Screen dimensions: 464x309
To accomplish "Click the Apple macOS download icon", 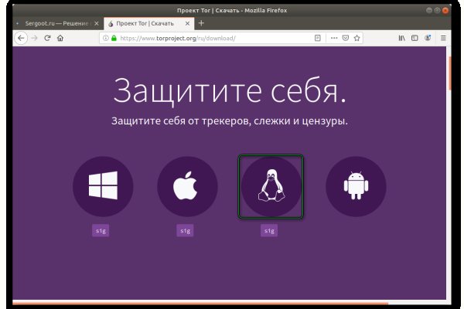I will (x=186, y=186).
